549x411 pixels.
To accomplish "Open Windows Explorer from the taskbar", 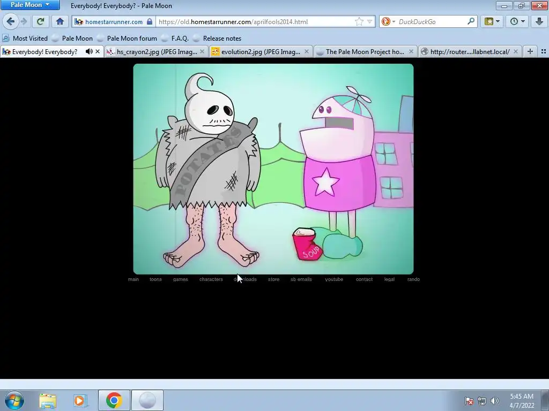I will click(48, 400).
